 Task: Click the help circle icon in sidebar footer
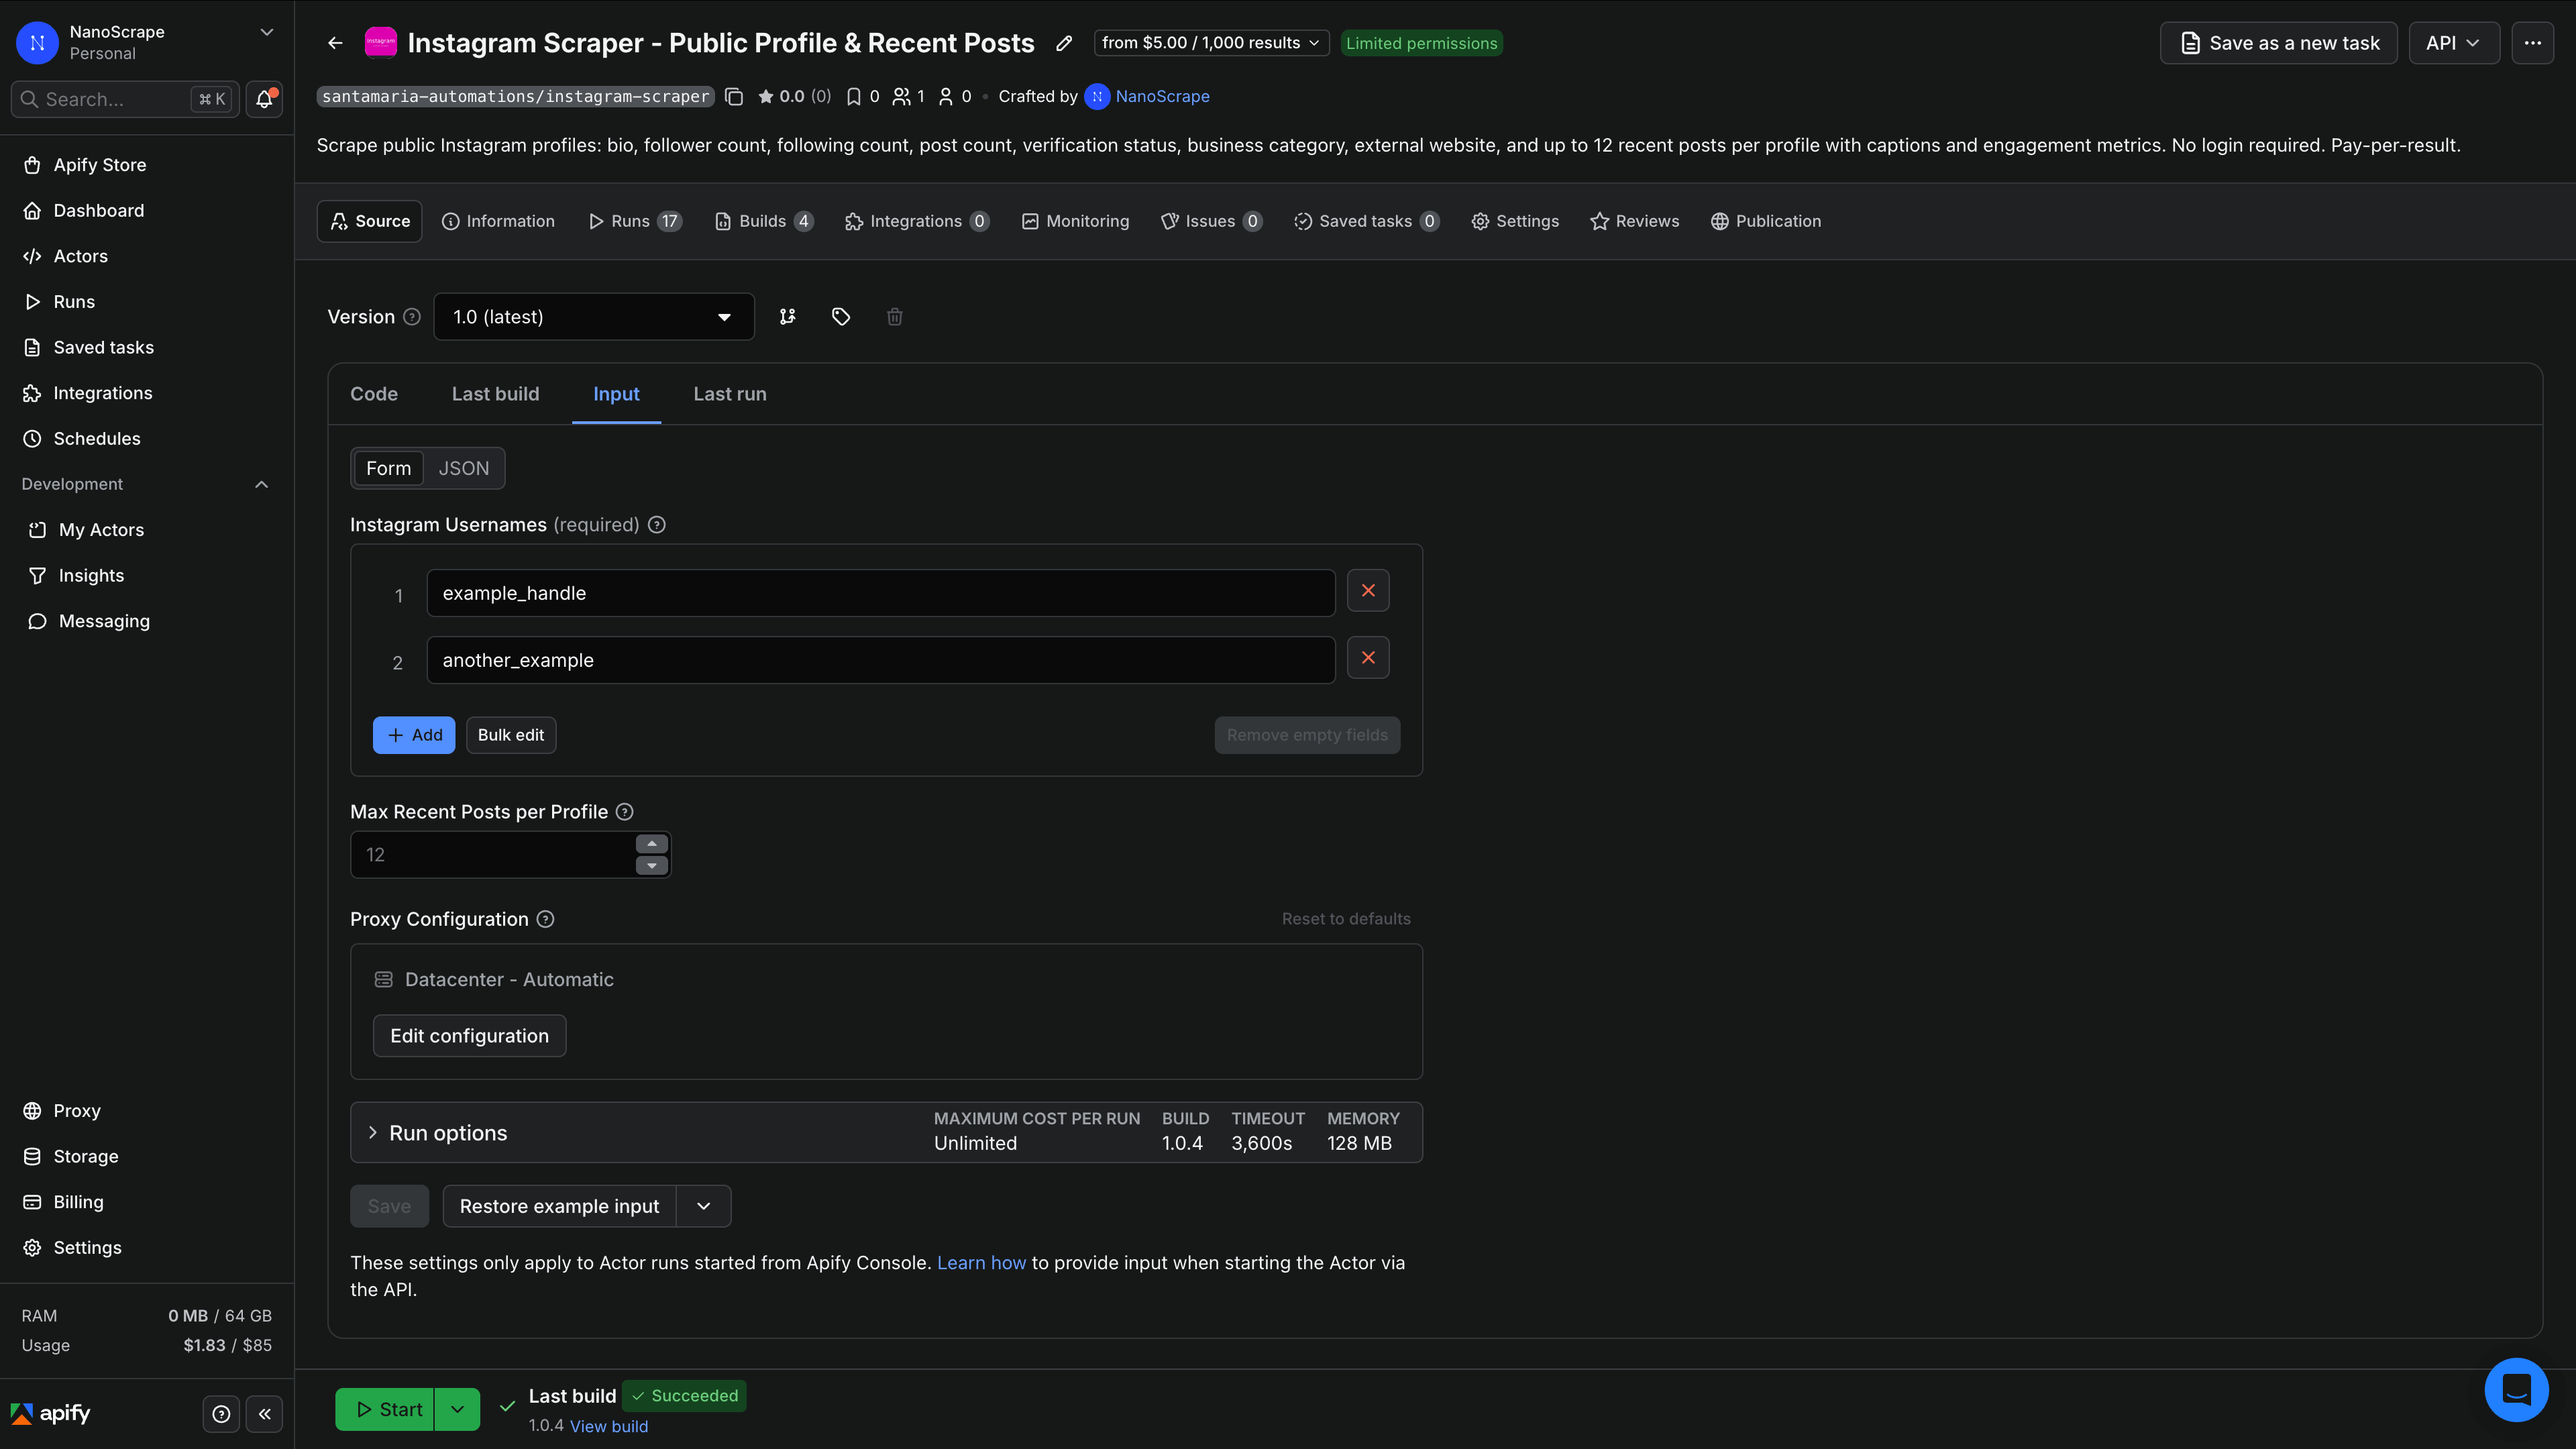(221, 1414)
